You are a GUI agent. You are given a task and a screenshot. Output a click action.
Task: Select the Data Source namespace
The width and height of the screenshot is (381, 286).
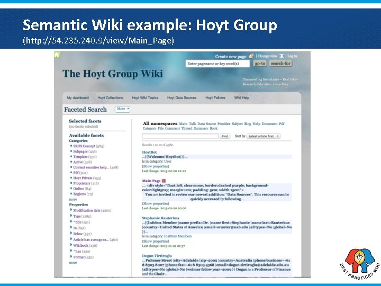[x=206, y=124]
